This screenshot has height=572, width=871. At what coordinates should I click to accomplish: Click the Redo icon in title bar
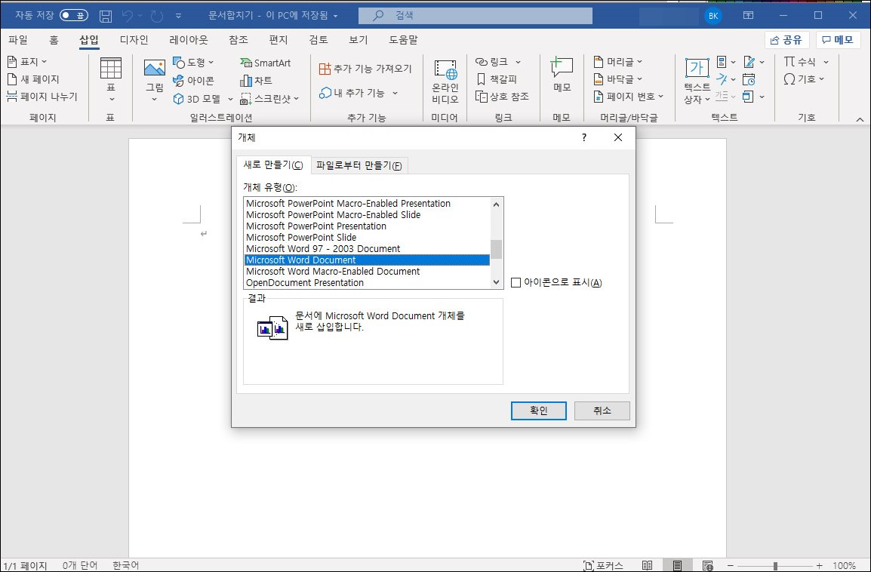(x=157, y=16)
